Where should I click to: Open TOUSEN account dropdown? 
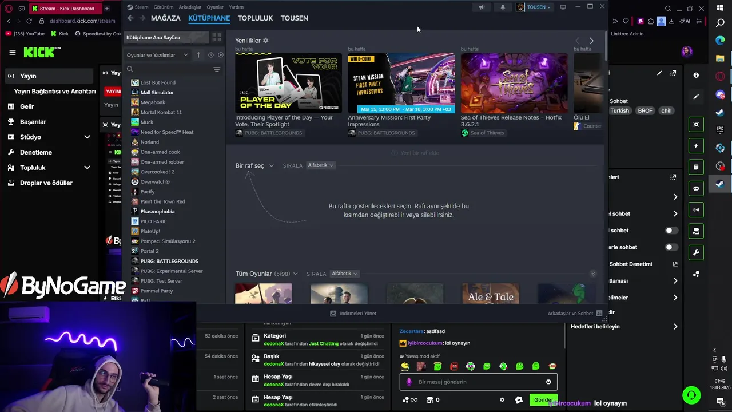pos(535,7)
